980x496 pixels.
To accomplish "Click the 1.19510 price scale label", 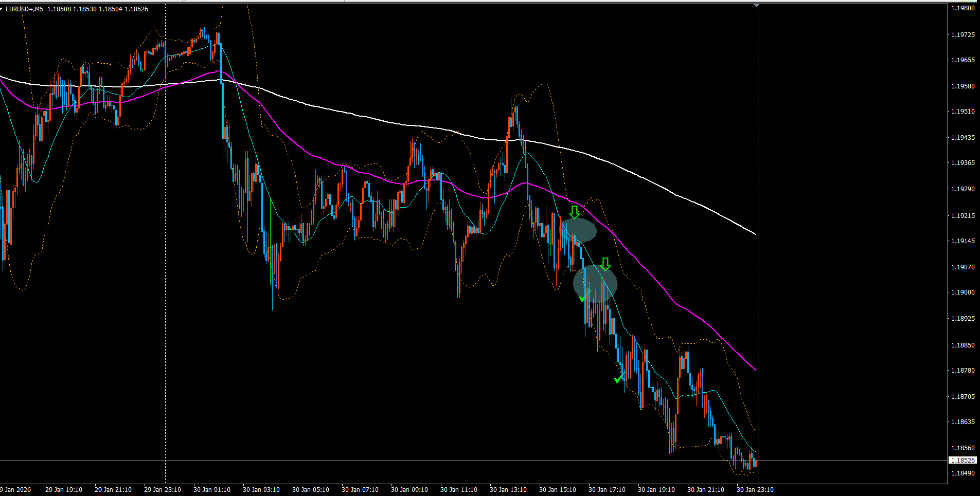I will coord(963,111).
